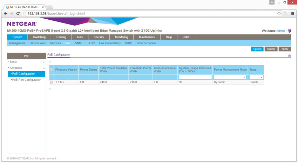The width and height of the screenshot is (298, 163).
Task: Click the Total Power Available Watts header
Action: 114,70
